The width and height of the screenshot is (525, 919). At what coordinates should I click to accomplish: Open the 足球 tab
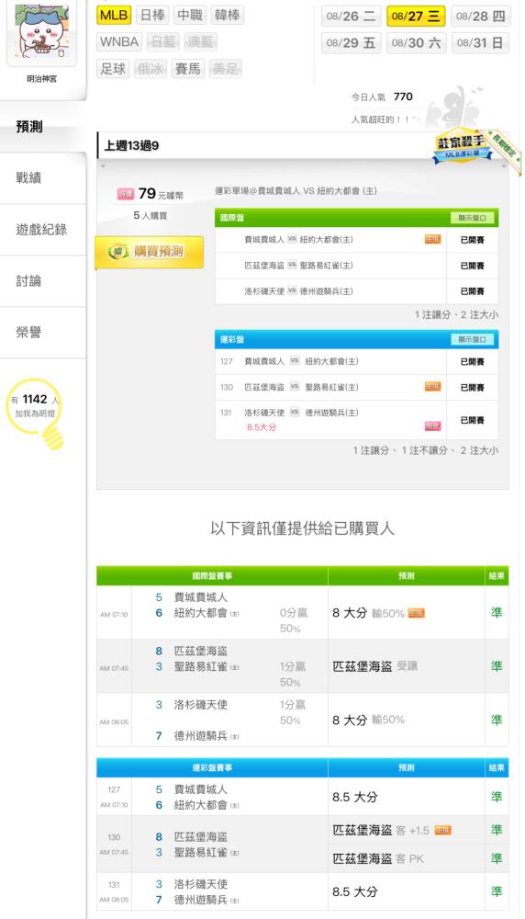[113, 69]
